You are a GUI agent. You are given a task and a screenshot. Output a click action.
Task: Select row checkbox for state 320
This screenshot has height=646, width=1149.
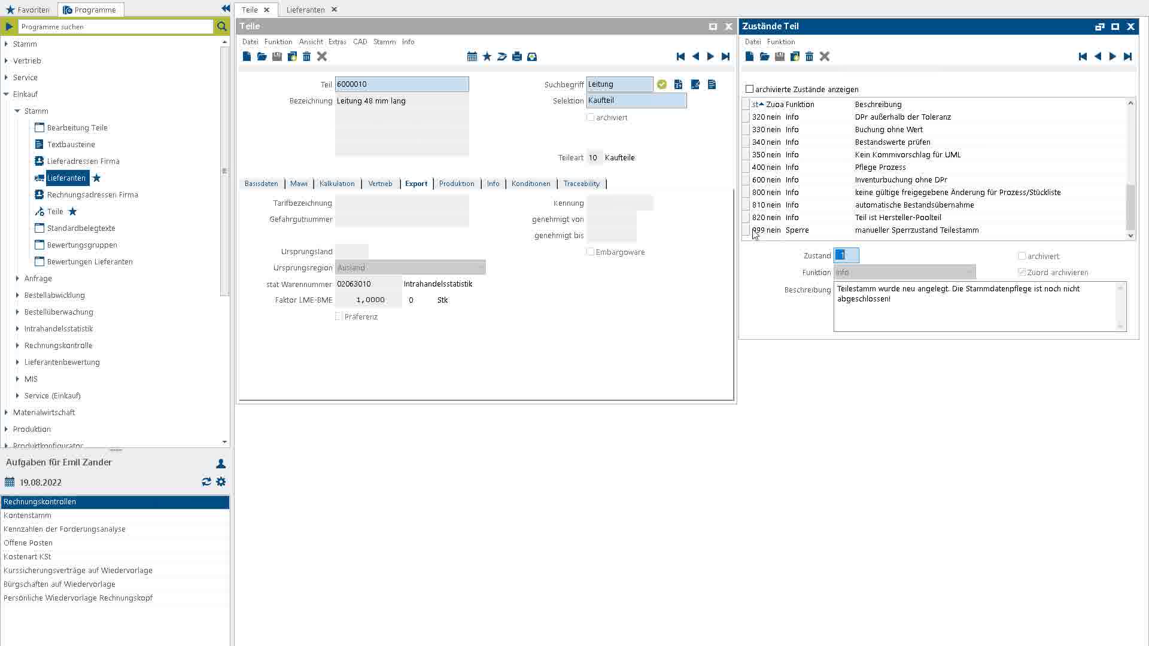coord(746,117)
